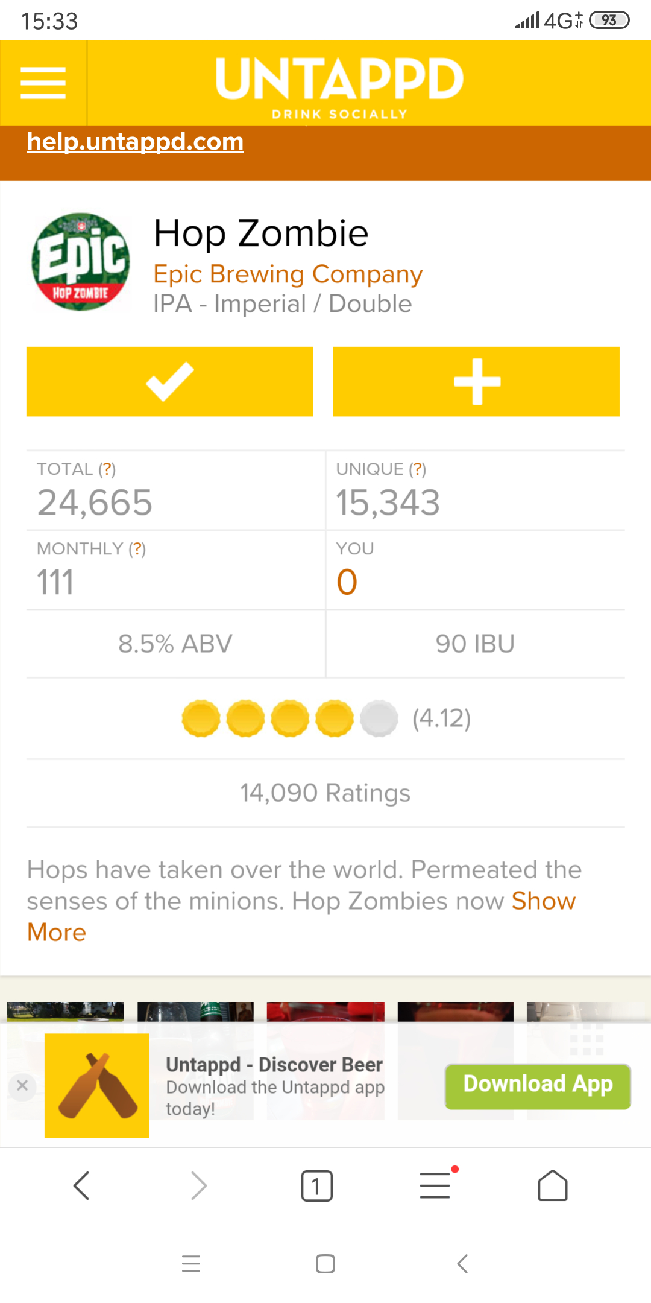Open the Epic Brewing Company page

(288, 274)
